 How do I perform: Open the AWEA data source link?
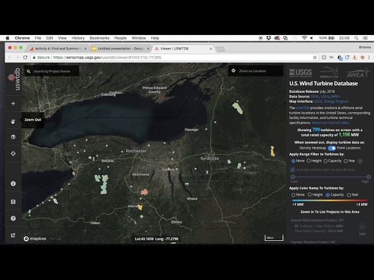pos(335,96)
